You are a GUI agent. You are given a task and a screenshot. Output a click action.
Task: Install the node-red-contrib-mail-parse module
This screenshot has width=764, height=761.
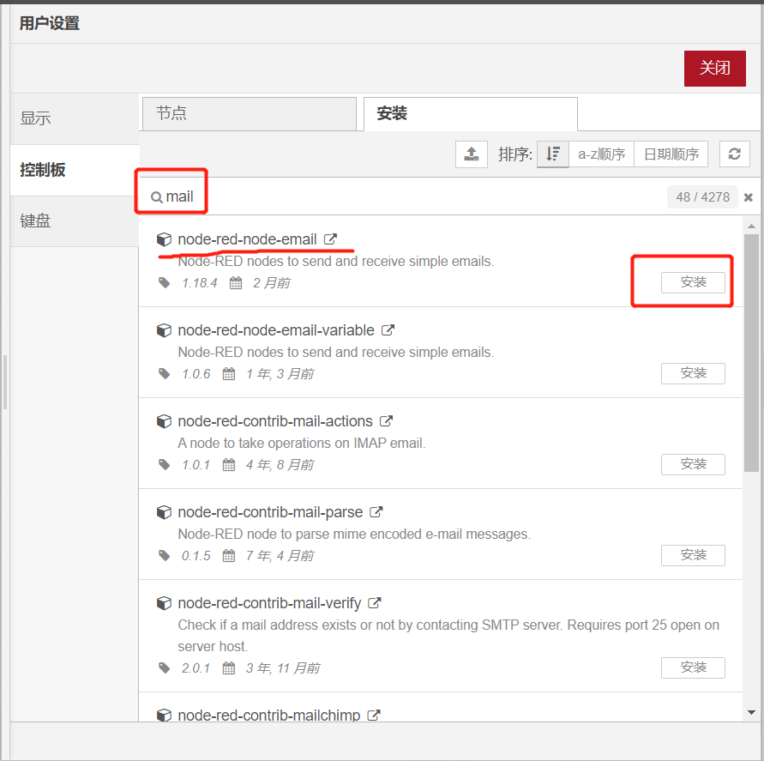coord(693,555)
